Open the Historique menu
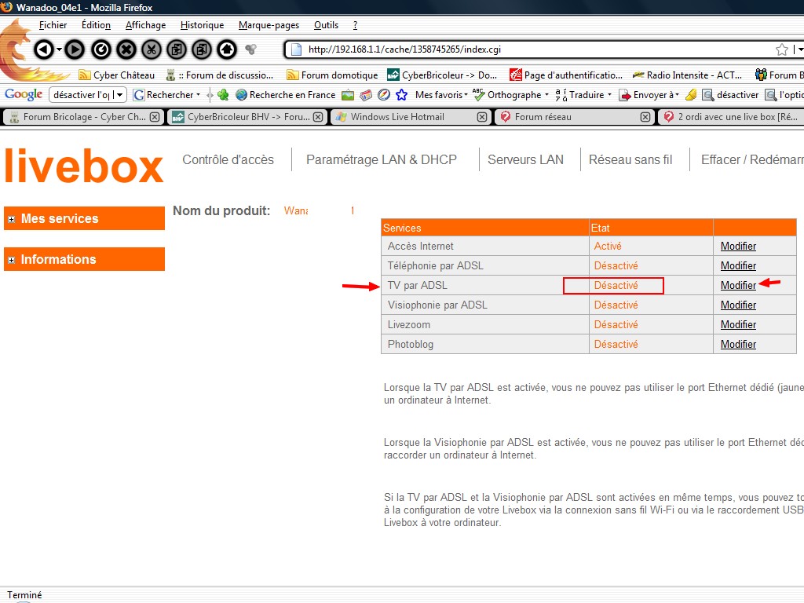This screenshot has width=804, height=603. tap(202, 25)
